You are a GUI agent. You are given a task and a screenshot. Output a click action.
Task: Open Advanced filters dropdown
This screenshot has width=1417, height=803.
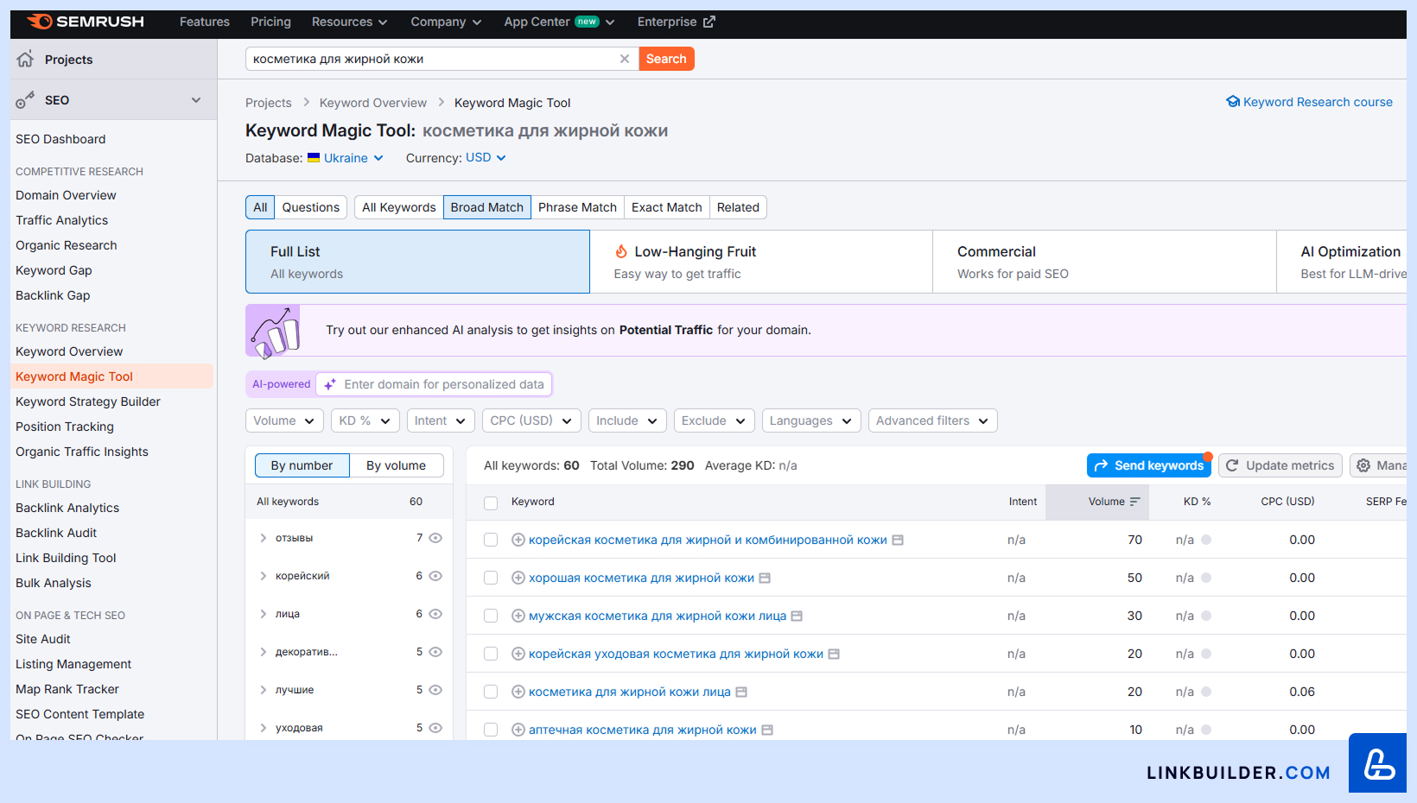coord(933,420)
